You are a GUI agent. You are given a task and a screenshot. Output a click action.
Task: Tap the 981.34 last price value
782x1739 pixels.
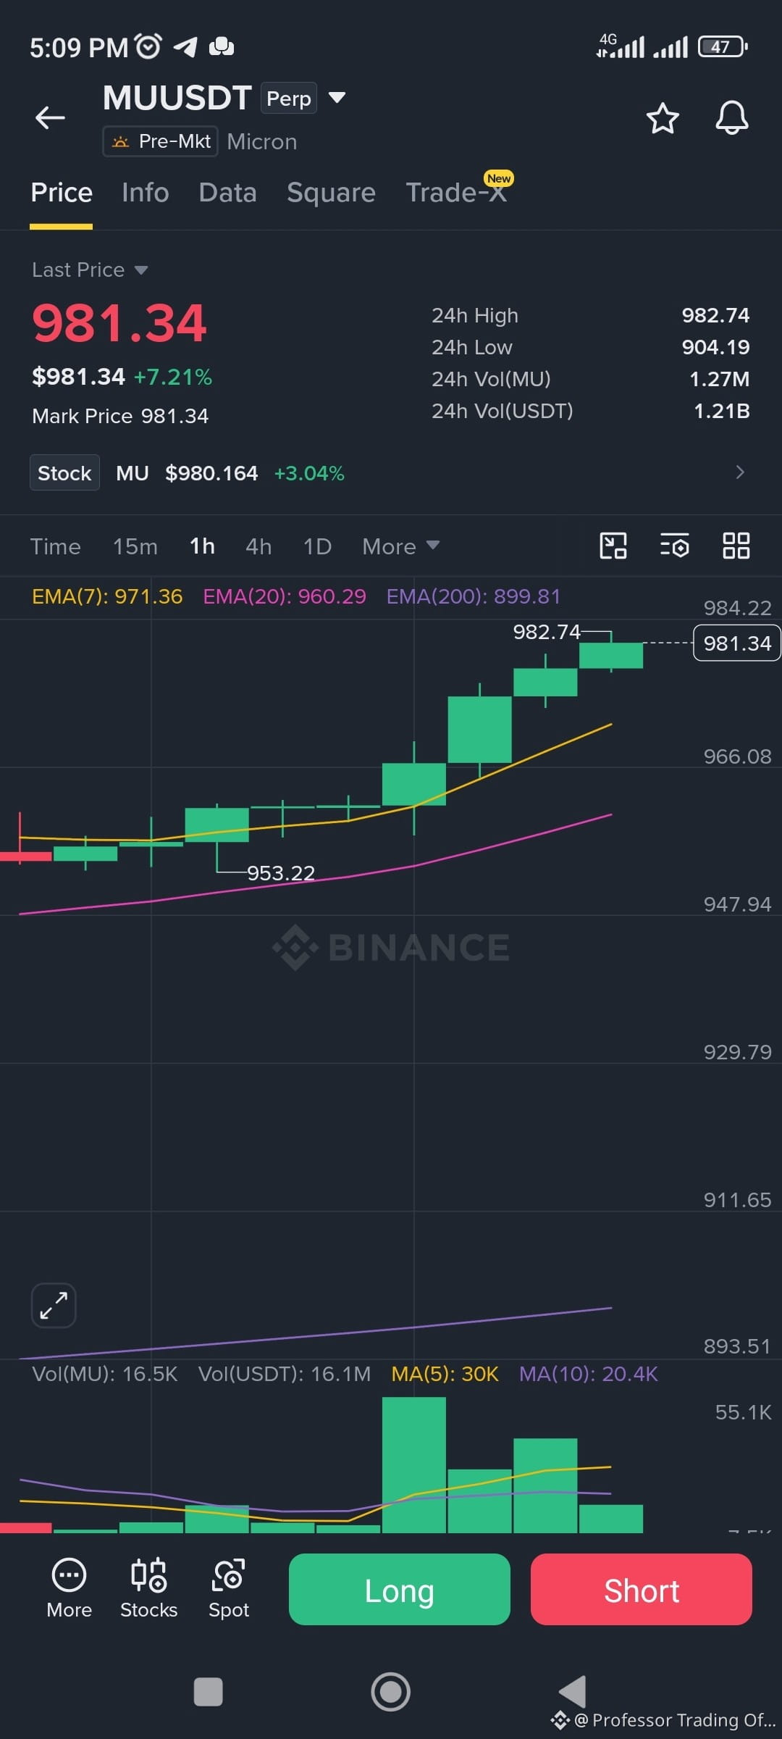click(119, 323)
